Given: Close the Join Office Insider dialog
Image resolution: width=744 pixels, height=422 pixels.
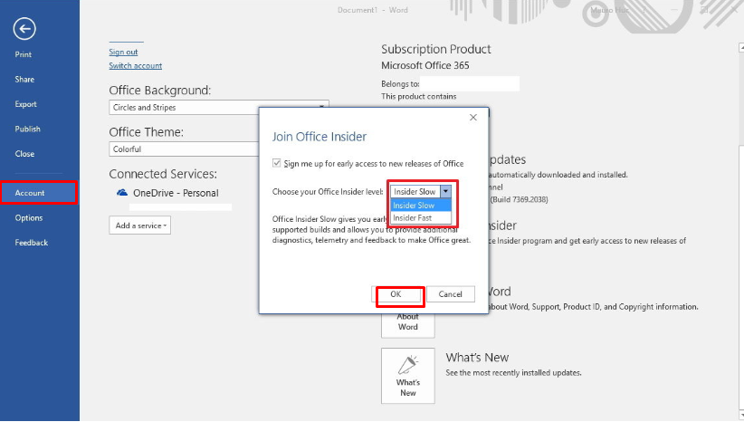Looking at the screenshot, I should tap(473, 117).
